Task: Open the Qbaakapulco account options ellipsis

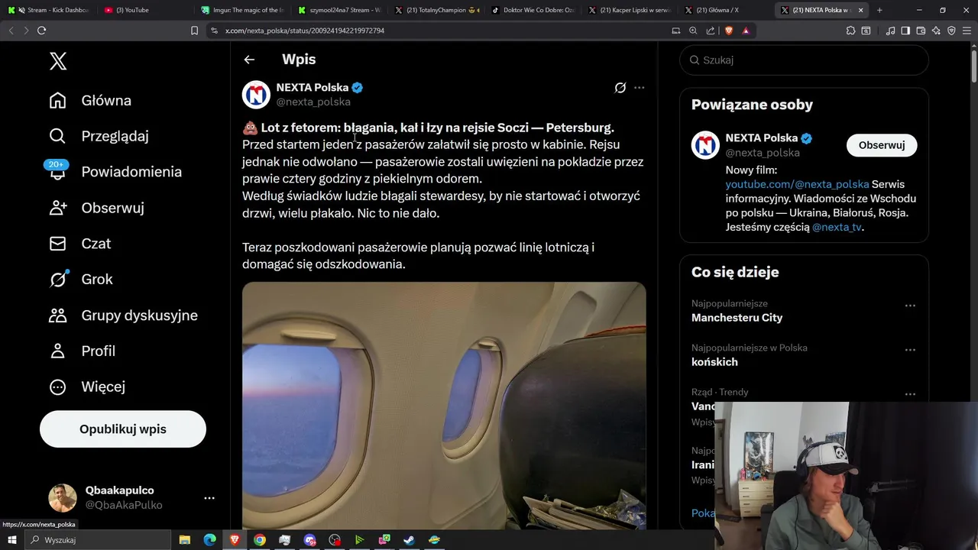Action: pos(209,498)
